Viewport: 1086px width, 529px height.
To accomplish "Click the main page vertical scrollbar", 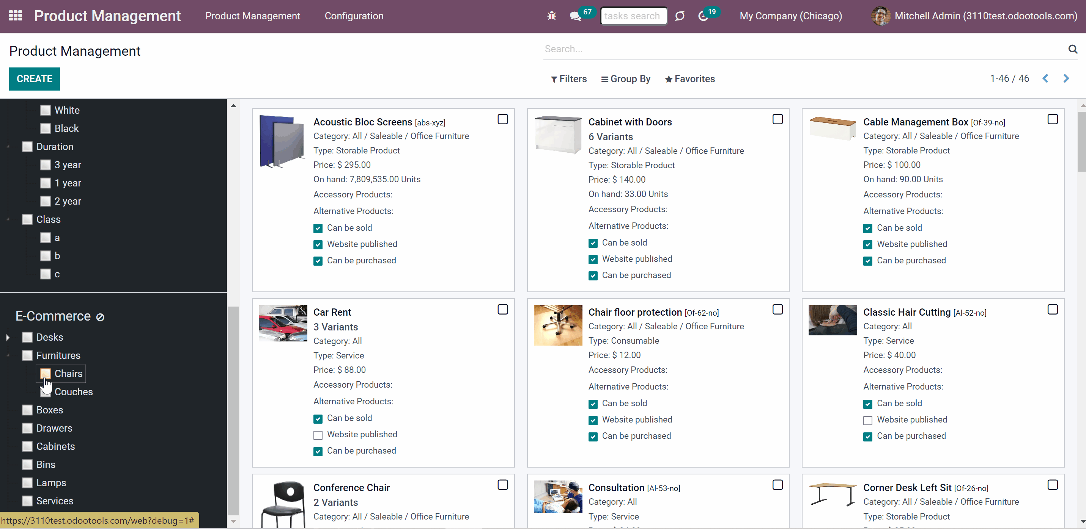I will pyautogui.click(x=1082, y=141).
